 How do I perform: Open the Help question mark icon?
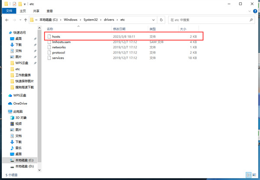pyautogui.click(x=255, y=11)
